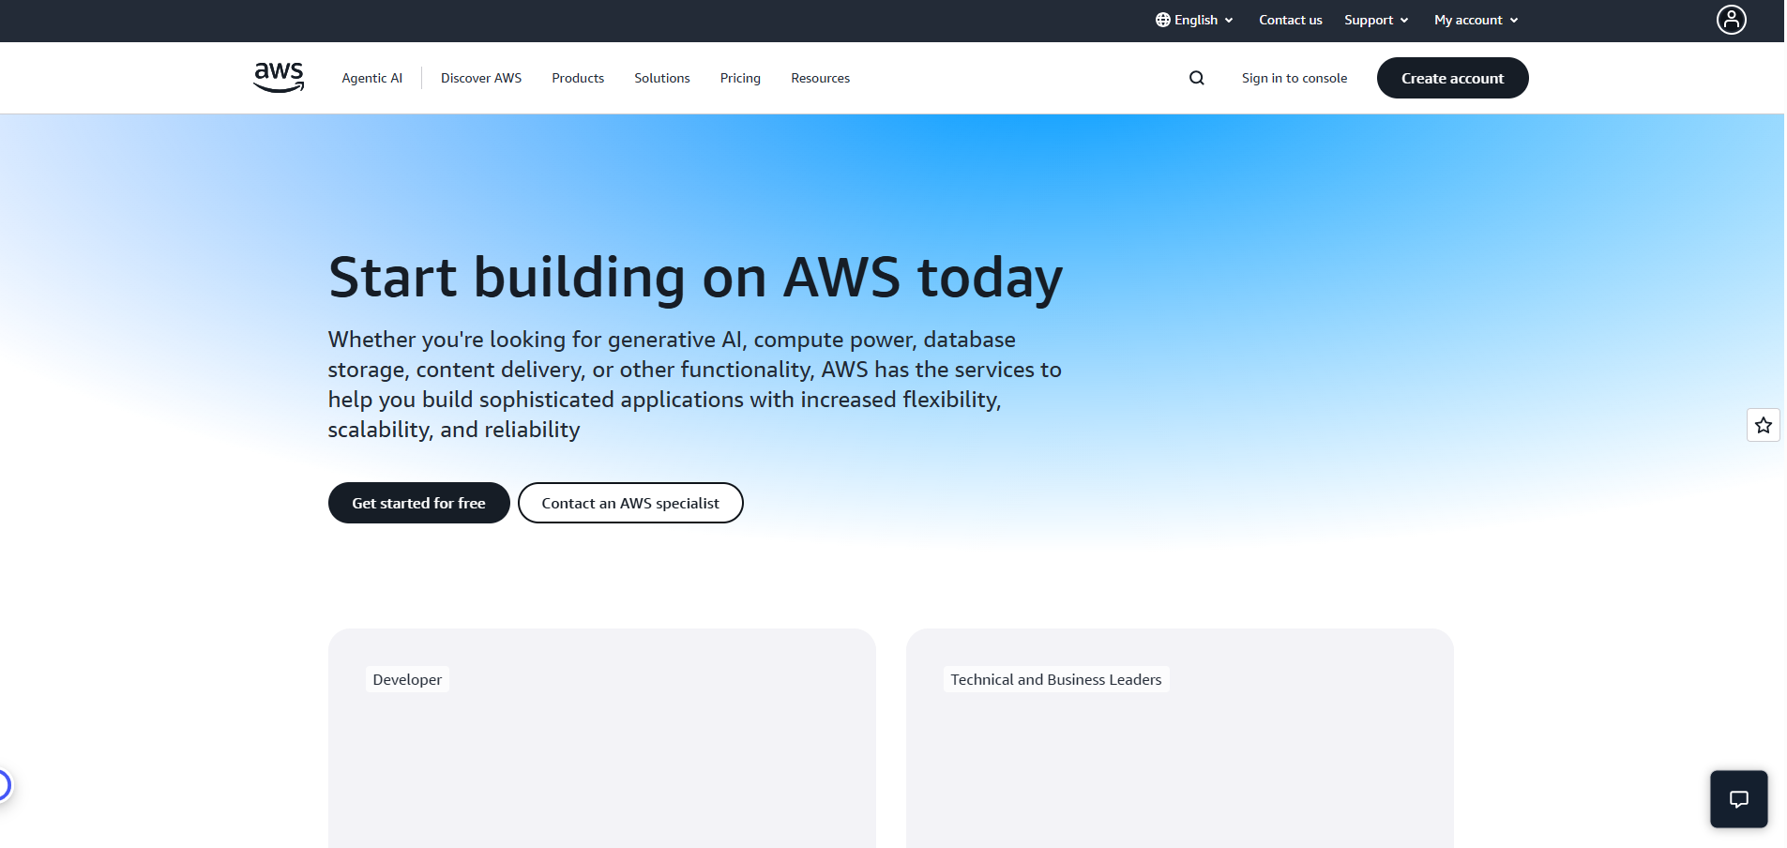Click the star bookmark icon on right edge

click(1763, 425)
